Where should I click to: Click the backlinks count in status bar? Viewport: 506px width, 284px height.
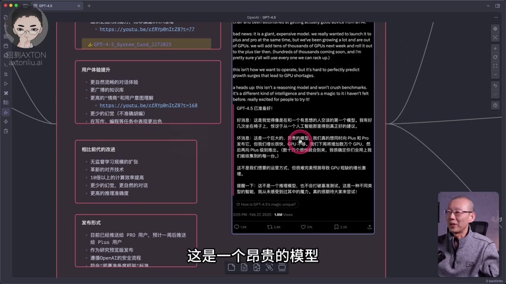[495, 281]
